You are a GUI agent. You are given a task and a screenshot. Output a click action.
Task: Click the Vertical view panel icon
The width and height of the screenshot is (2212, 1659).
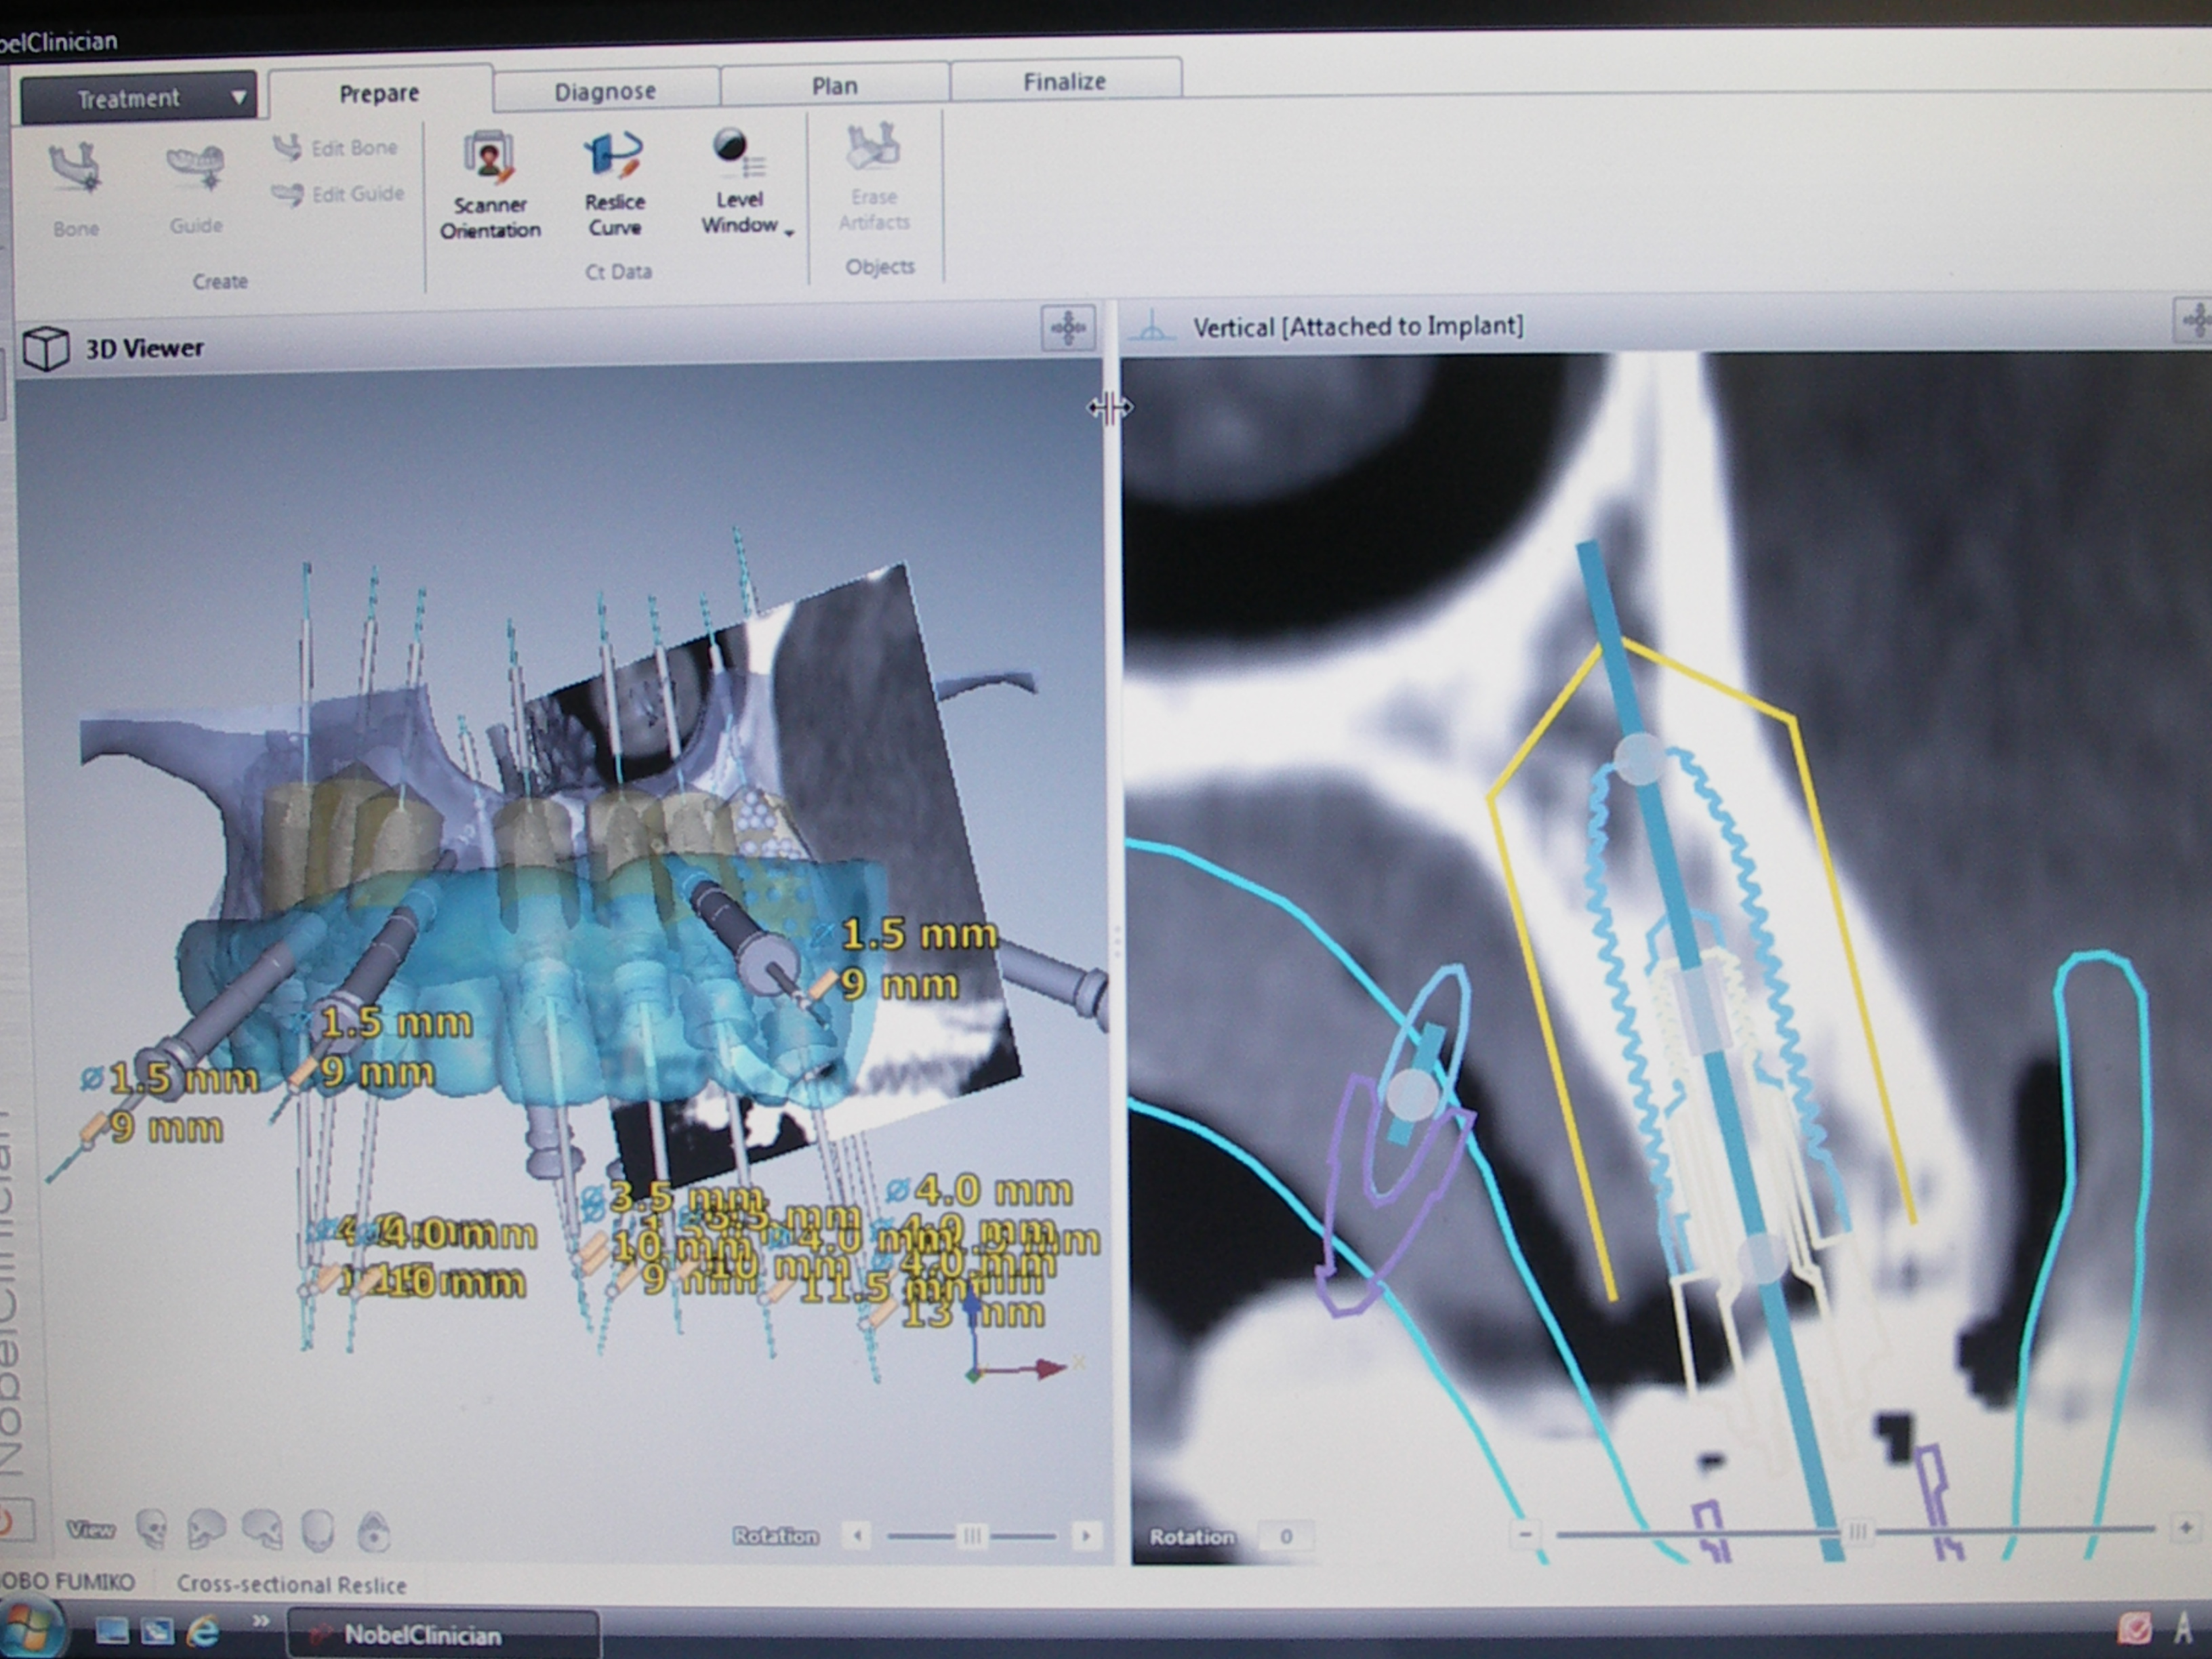(1152, 326)
